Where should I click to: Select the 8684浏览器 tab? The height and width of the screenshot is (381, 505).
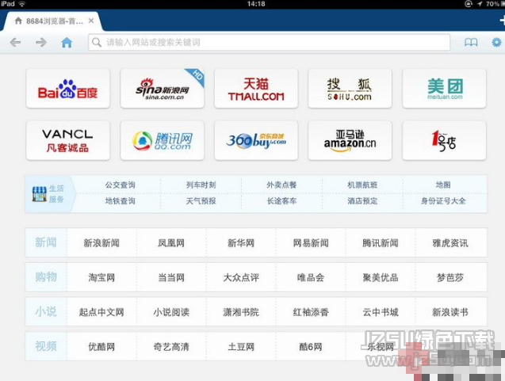[x=52, y=21]
